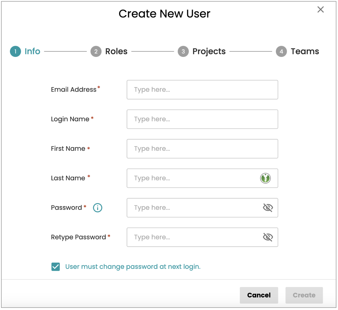Viewport: 338px width, 310px height.
Task: Click the step 3 circle icon
Action: pyautogui.click(x=183, y=51)
